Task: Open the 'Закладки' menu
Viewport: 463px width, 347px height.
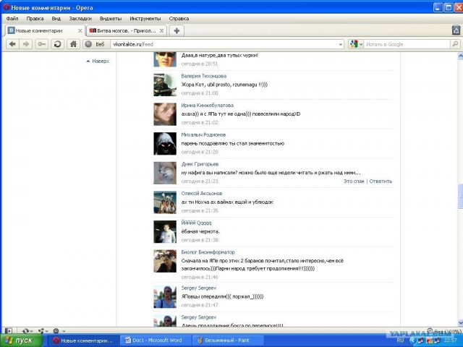Action: tap(80, 18)
